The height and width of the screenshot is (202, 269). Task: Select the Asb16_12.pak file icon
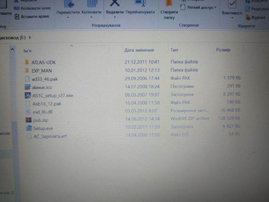(28, 104)
